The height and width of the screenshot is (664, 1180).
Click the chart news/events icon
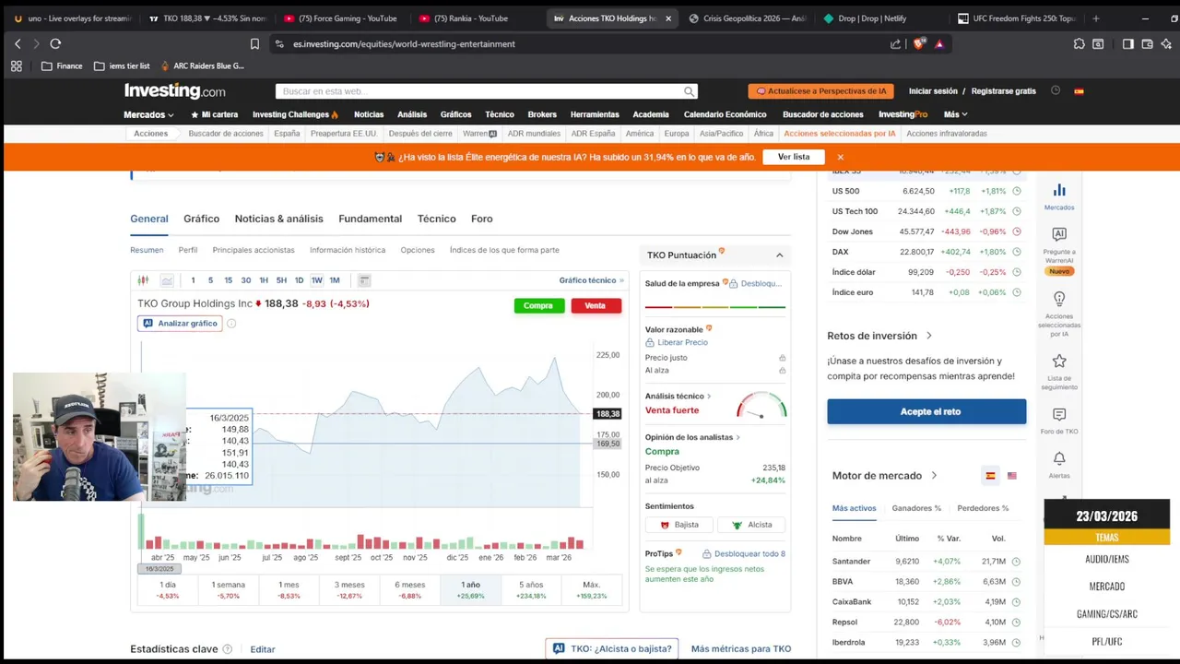tap(364, 280)
